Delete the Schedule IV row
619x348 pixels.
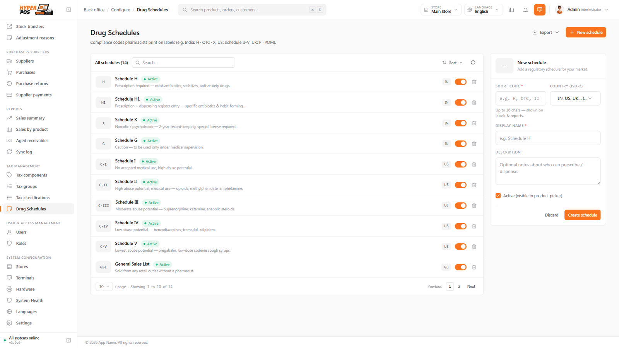coord(474,226)
